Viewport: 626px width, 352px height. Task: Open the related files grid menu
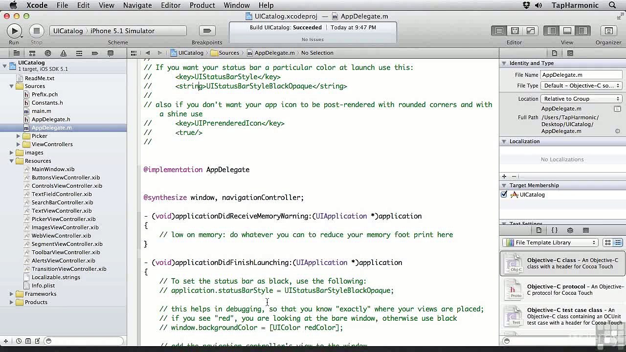pyautogui.click(x=133, y=53)
